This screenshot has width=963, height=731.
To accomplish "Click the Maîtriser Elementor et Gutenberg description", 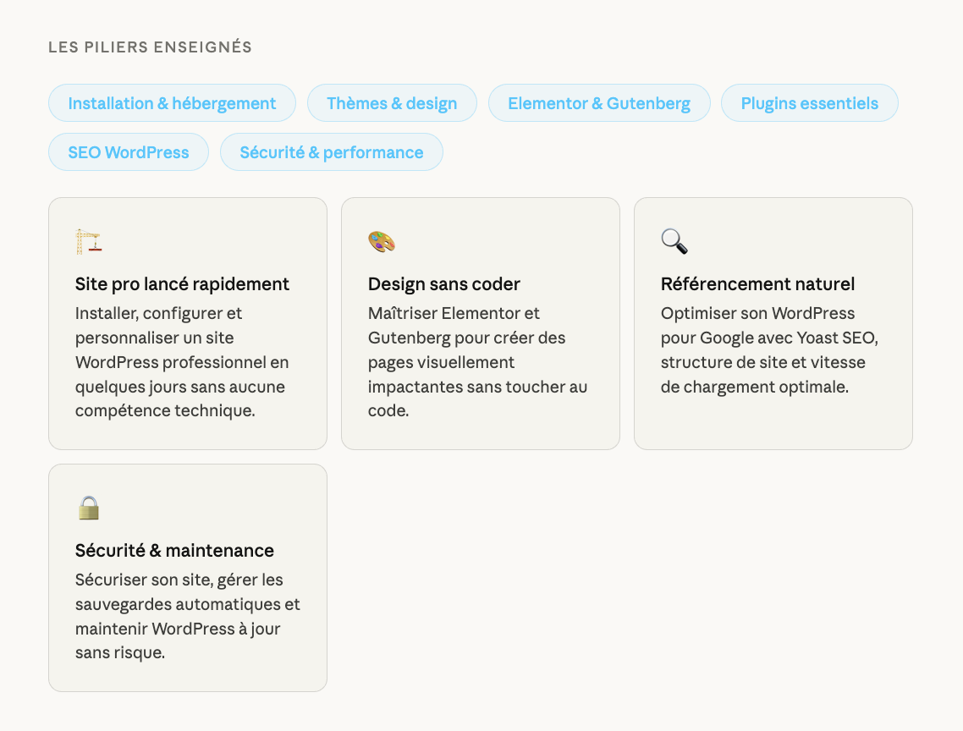I will tap(477, 362).
